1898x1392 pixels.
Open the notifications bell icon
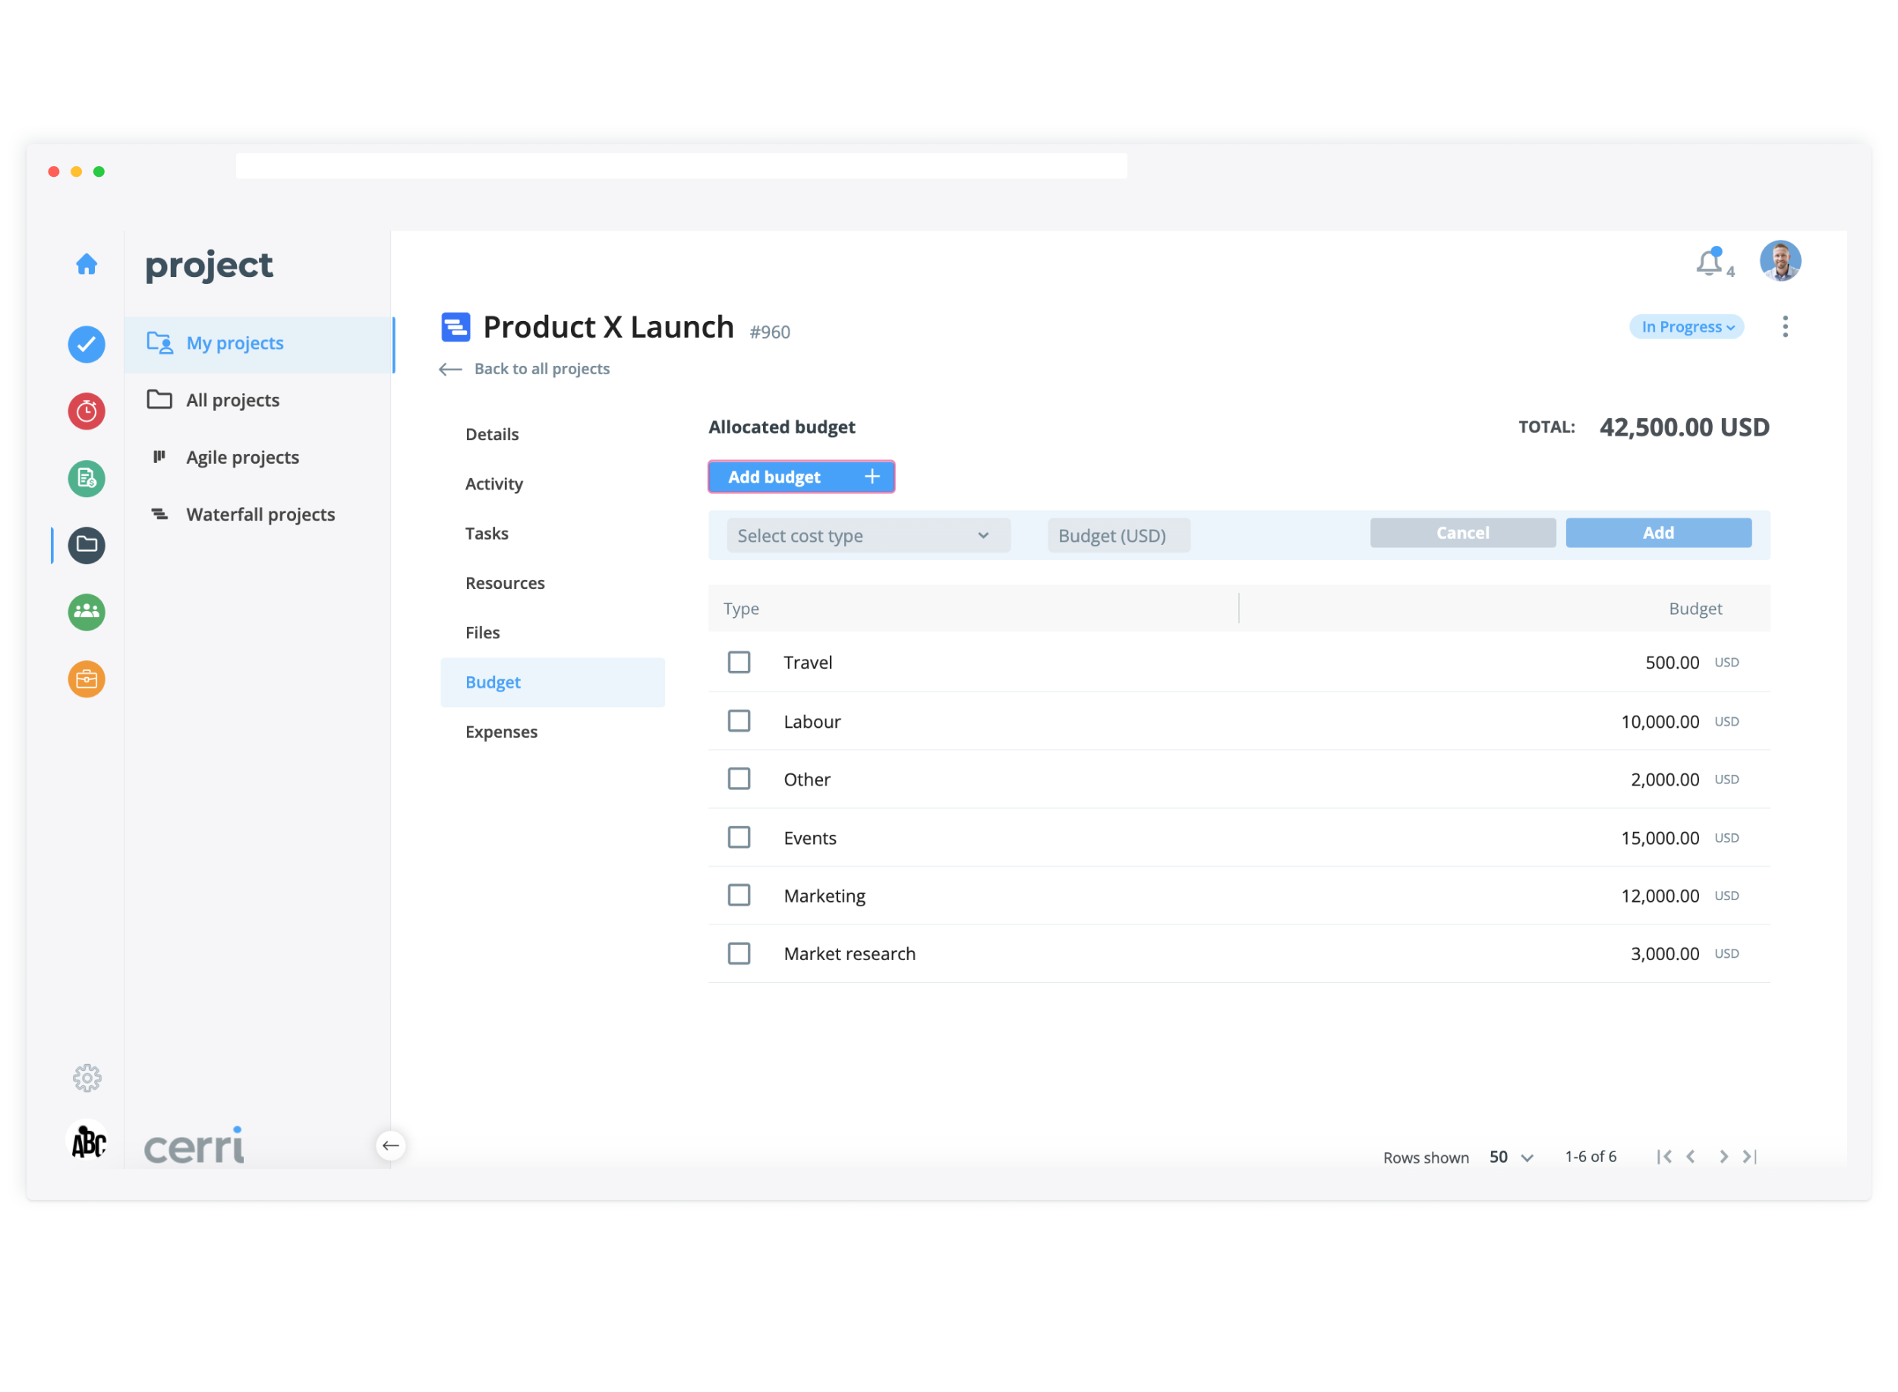tap(1709, 263)
